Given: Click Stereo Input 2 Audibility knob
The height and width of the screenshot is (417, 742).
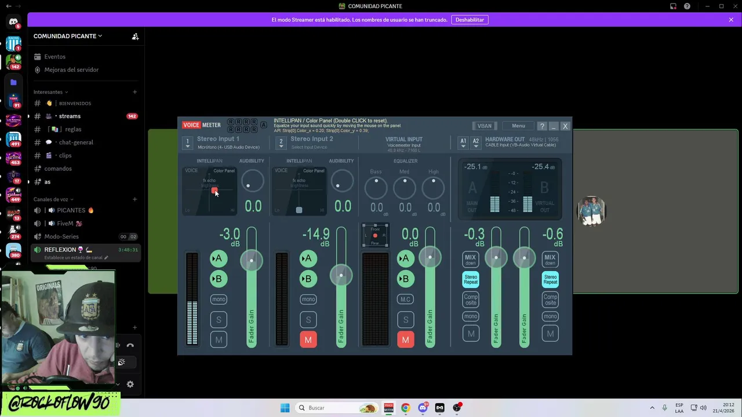Looking at the screenshot, I should point(341,181).
